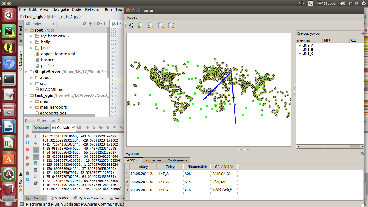368x207 pixels.
Task: Clear console using the trash icon
Action: point(36,170)
